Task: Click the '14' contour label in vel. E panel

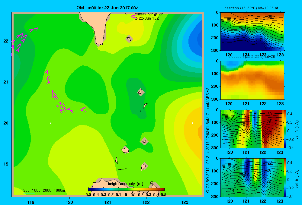Action: (x=232, y=191)
